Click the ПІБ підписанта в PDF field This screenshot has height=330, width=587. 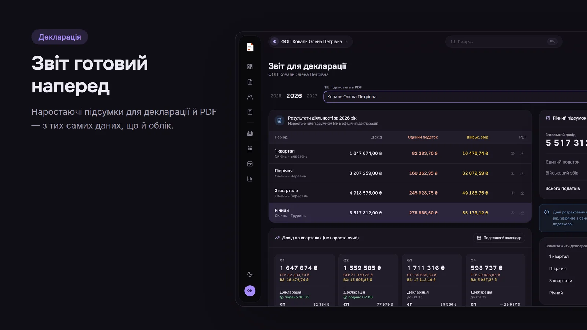coord(455,97)
